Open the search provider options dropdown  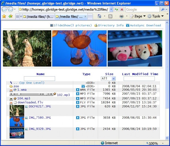click(167, 10)
